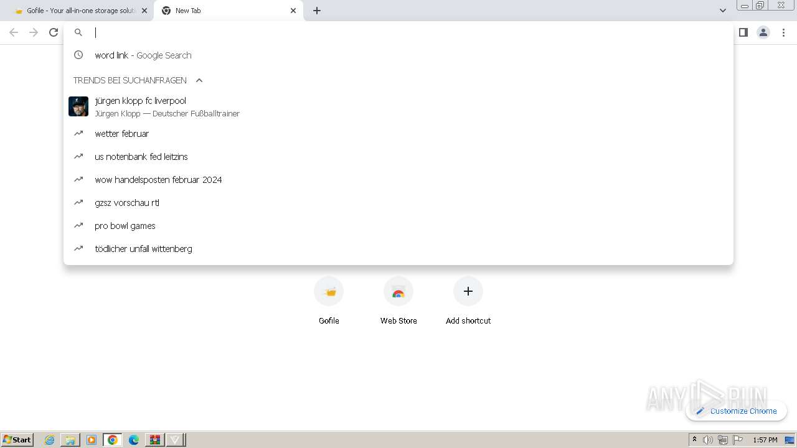Collapse the Trends bei Suchanfragen section
This screenshot has height=448, width=797.
199,80
